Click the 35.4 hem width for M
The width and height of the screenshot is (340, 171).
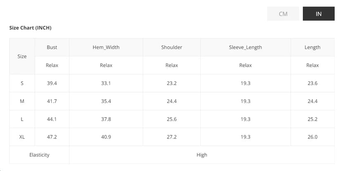pos(106,101)
